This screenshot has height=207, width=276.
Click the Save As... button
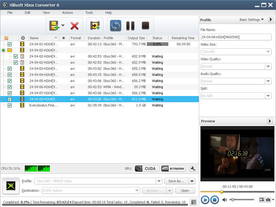click(176, 181)
